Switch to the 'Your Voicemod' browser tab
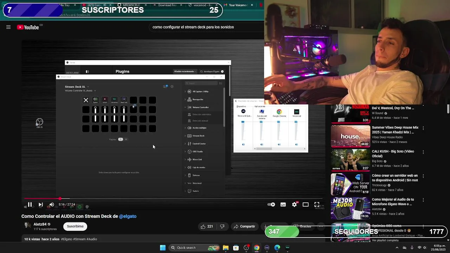The width and height of the screenshot is (450, 253). click(238, 5)
